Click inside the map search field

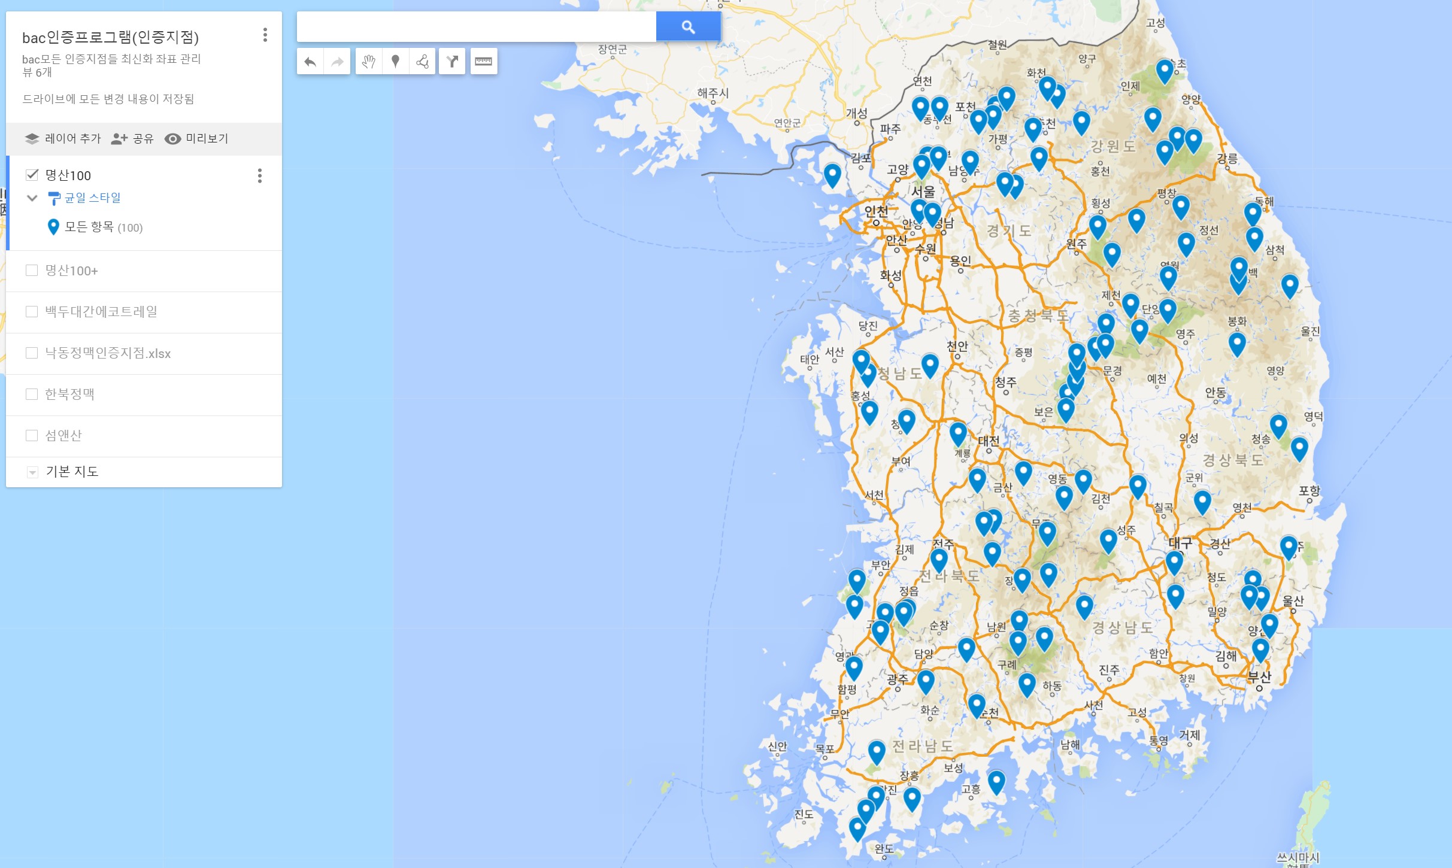point(476,27)
